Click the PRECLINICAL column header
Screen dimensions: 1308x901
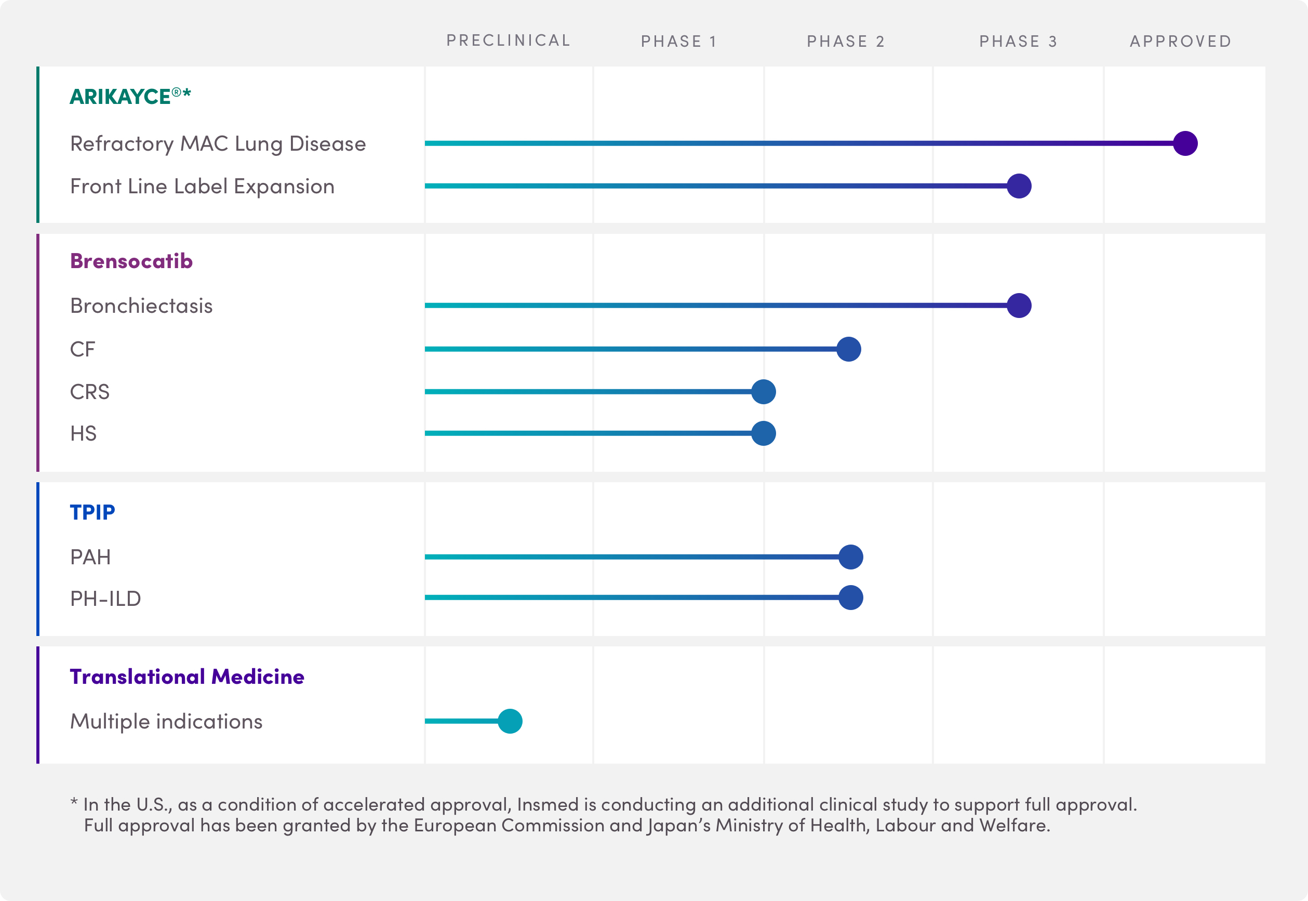point(509,41)
